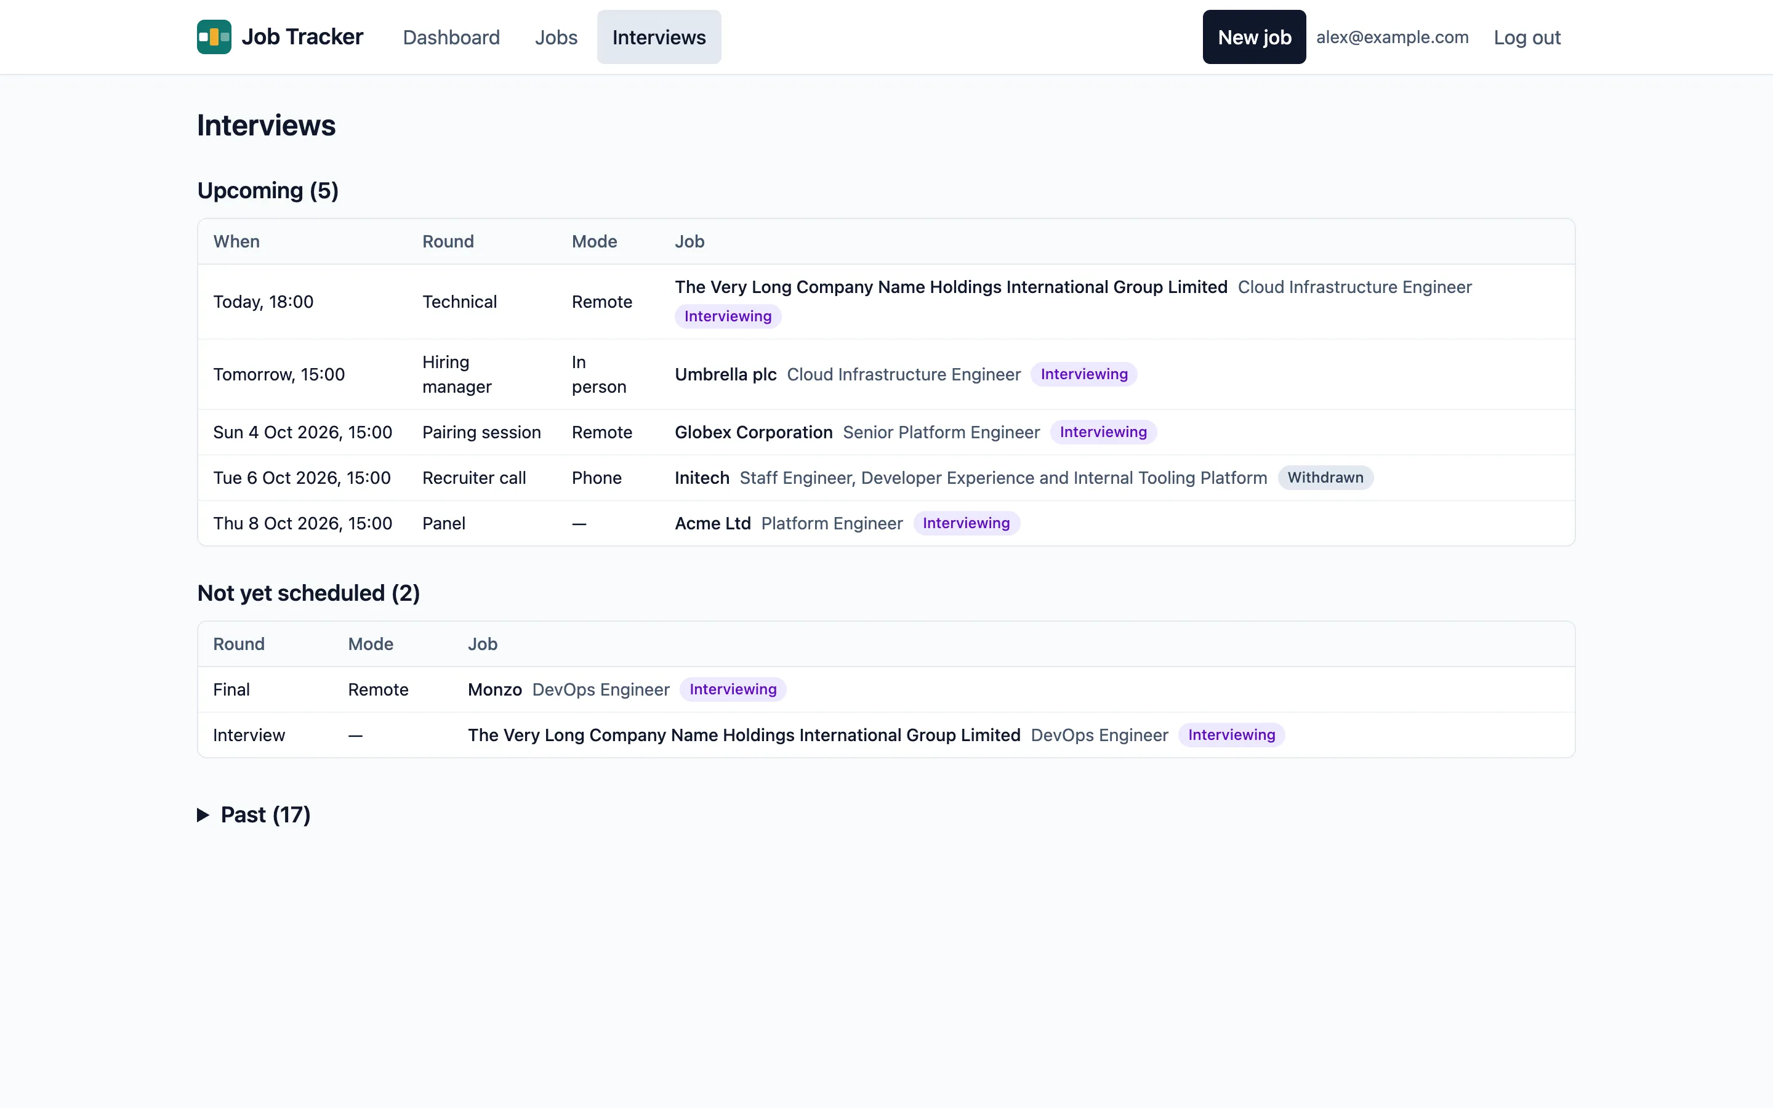The height and width of the screenshot is (1108, 1773).
Task: Select the Interviews tab
Action: tap(659, 38)
